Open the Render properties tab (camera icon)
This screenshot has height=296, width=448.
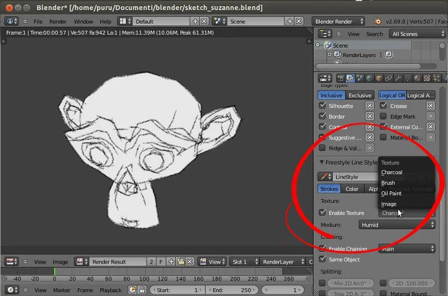click(340, 78)
